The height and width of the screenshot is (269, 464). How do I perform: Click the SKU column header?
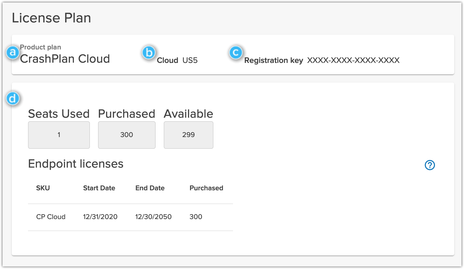point(43,188)
